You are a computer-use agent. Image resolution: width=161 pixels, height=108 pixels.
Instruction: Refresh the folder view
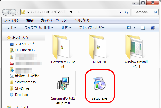127,12
